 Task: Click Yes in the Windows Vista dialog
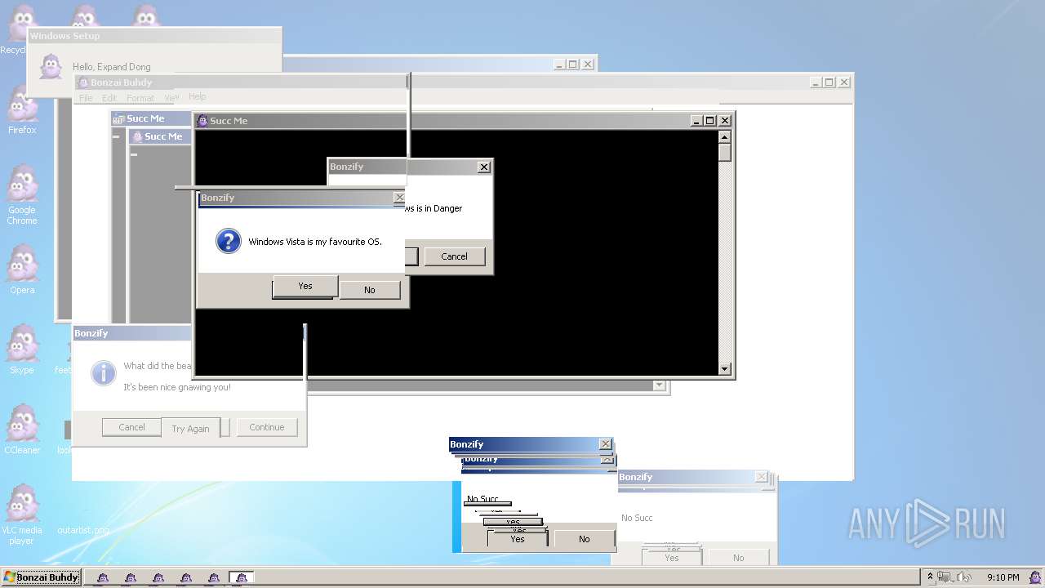coord(305,286)
